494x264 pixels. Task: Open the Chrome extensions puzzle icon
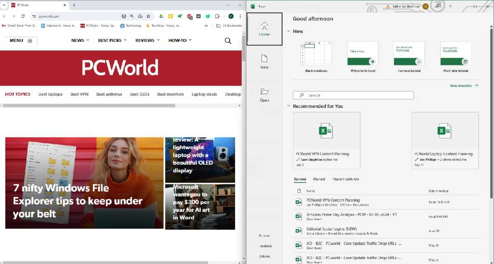(217, 16)
